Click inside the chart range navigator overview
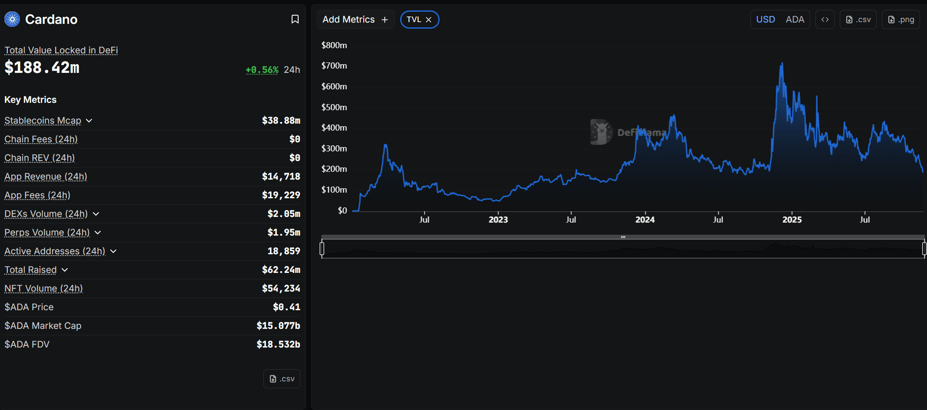Image resolution: width=927 pixels, height=410 pixels. [x=623, y=249]
